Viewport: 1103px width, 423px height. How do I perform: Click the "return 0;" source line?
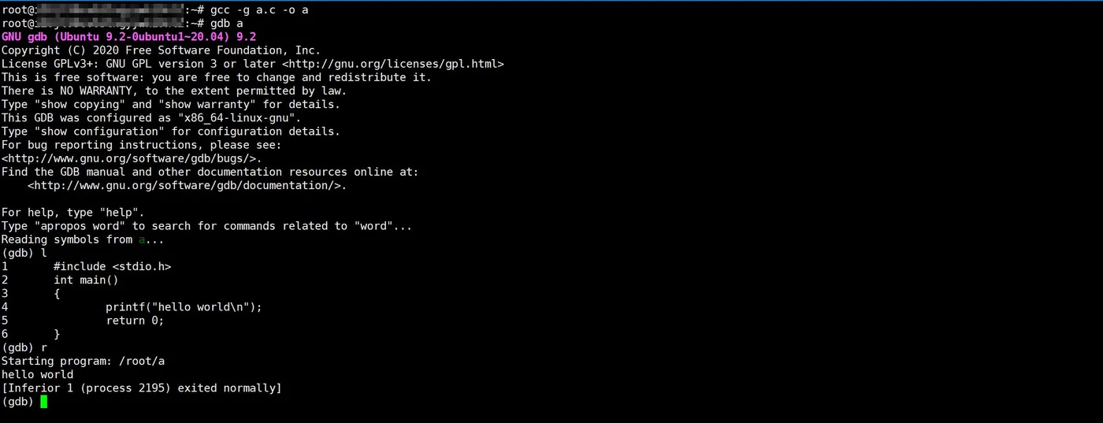coord(135,320)
